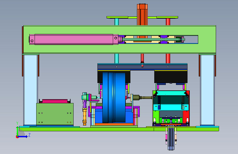Select the green box on the left

[55, 114]
